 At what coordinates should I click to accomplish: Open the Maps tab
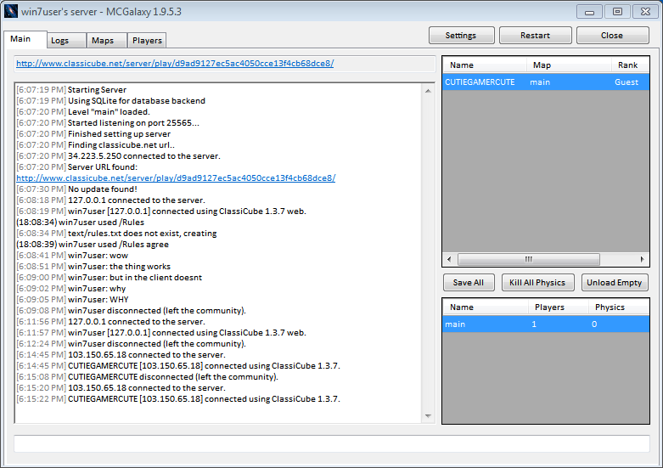pyautogui.click(x=103, y=40)
